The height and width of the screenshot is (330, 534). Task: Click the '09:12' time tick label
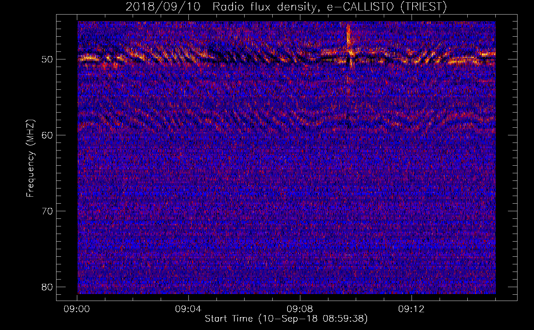(x=411, y=309)
